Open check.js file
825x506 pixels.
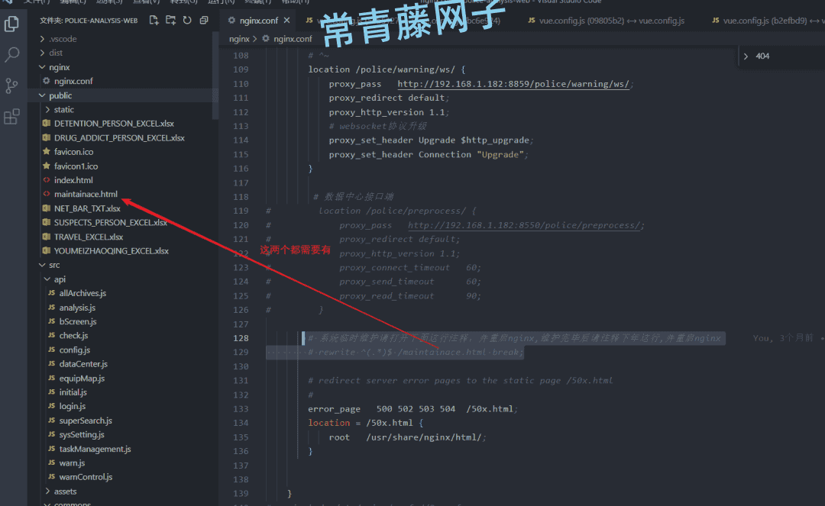click(x=73, y=335)
